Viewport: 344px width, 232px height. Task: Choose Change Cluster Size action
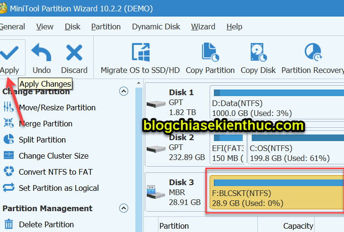tap(54, 156)
